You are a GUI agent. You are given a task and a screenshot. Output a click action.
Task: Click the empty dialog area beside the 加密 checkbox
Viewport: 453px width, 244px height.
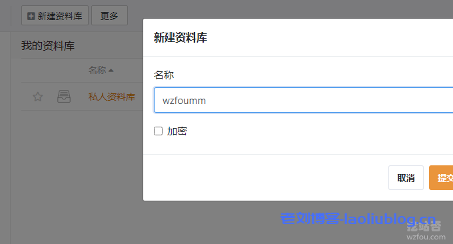pyautogui.click(x=289, y=131)
